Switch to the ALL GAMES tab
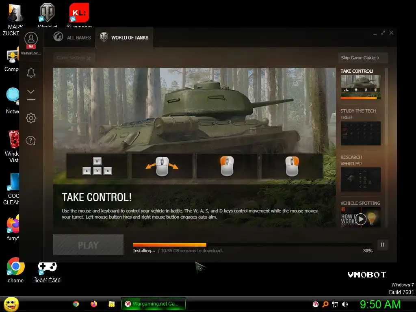The image size is (416, 312). [x=72, y=37]
